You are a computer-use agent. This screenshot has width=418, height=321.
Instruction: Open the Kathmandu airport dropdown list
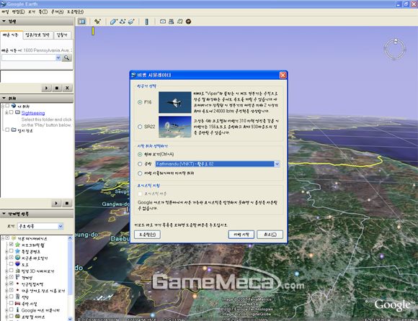tap(277, 164)
